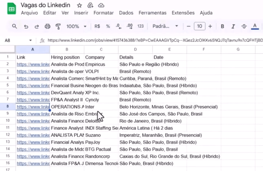Decrease decimal places

(118, 26)
